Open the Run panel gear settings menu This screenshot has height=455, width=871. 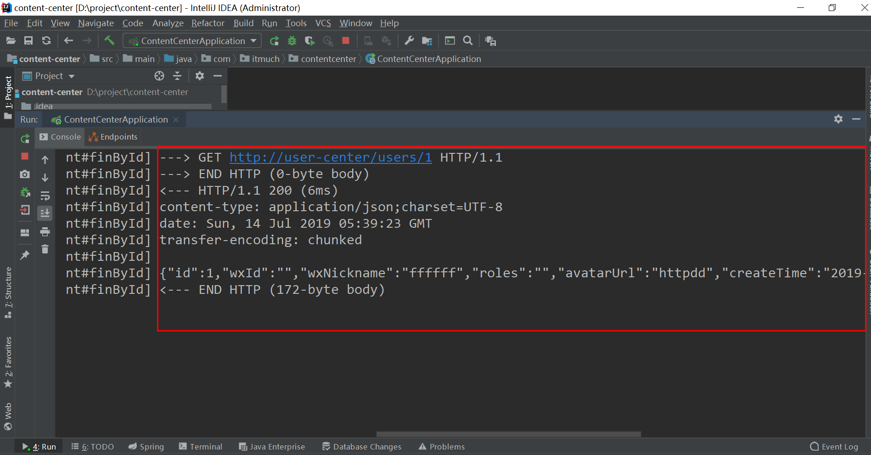(x=838, y=119)
